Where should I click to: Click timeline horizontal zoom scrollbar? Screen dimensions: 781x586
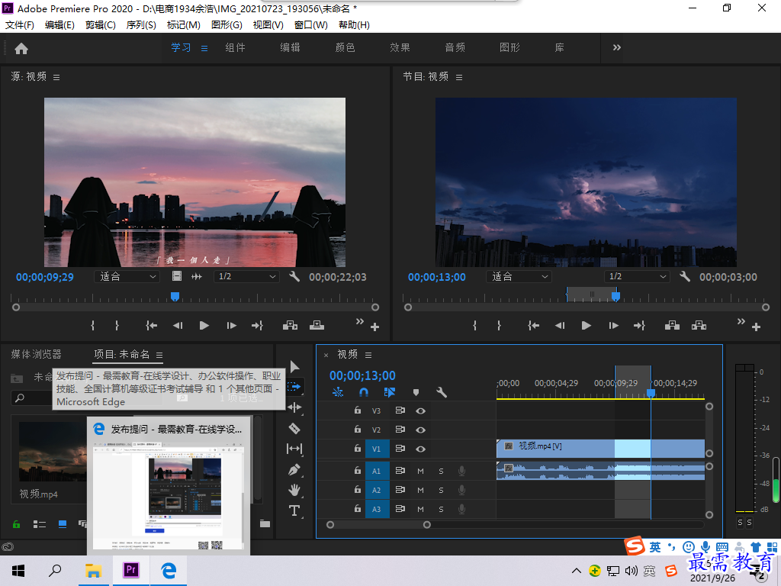(378, 525)
